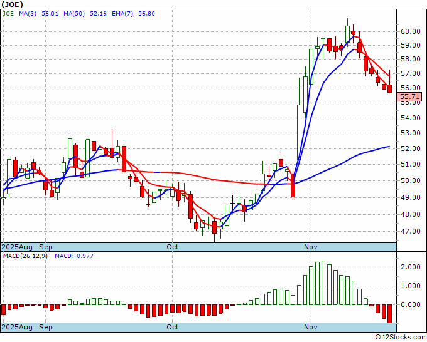427x342 pixels.
Task: Click the MA(50) value 52.16
Action: point(98,14)
